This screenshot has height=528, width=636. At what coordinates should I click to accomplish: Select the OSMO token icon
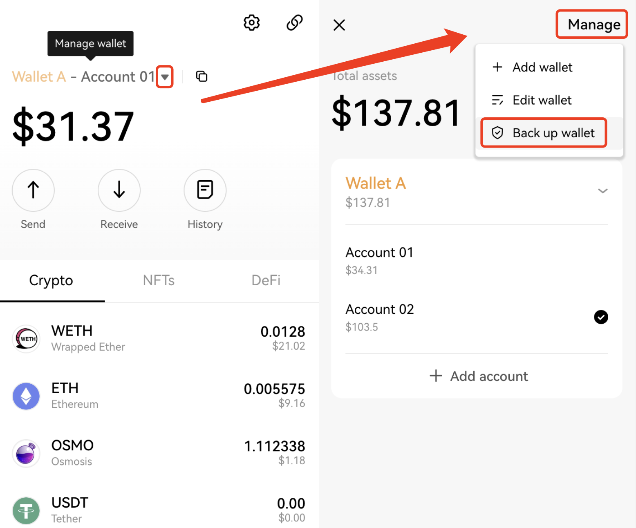coord(26,453)
